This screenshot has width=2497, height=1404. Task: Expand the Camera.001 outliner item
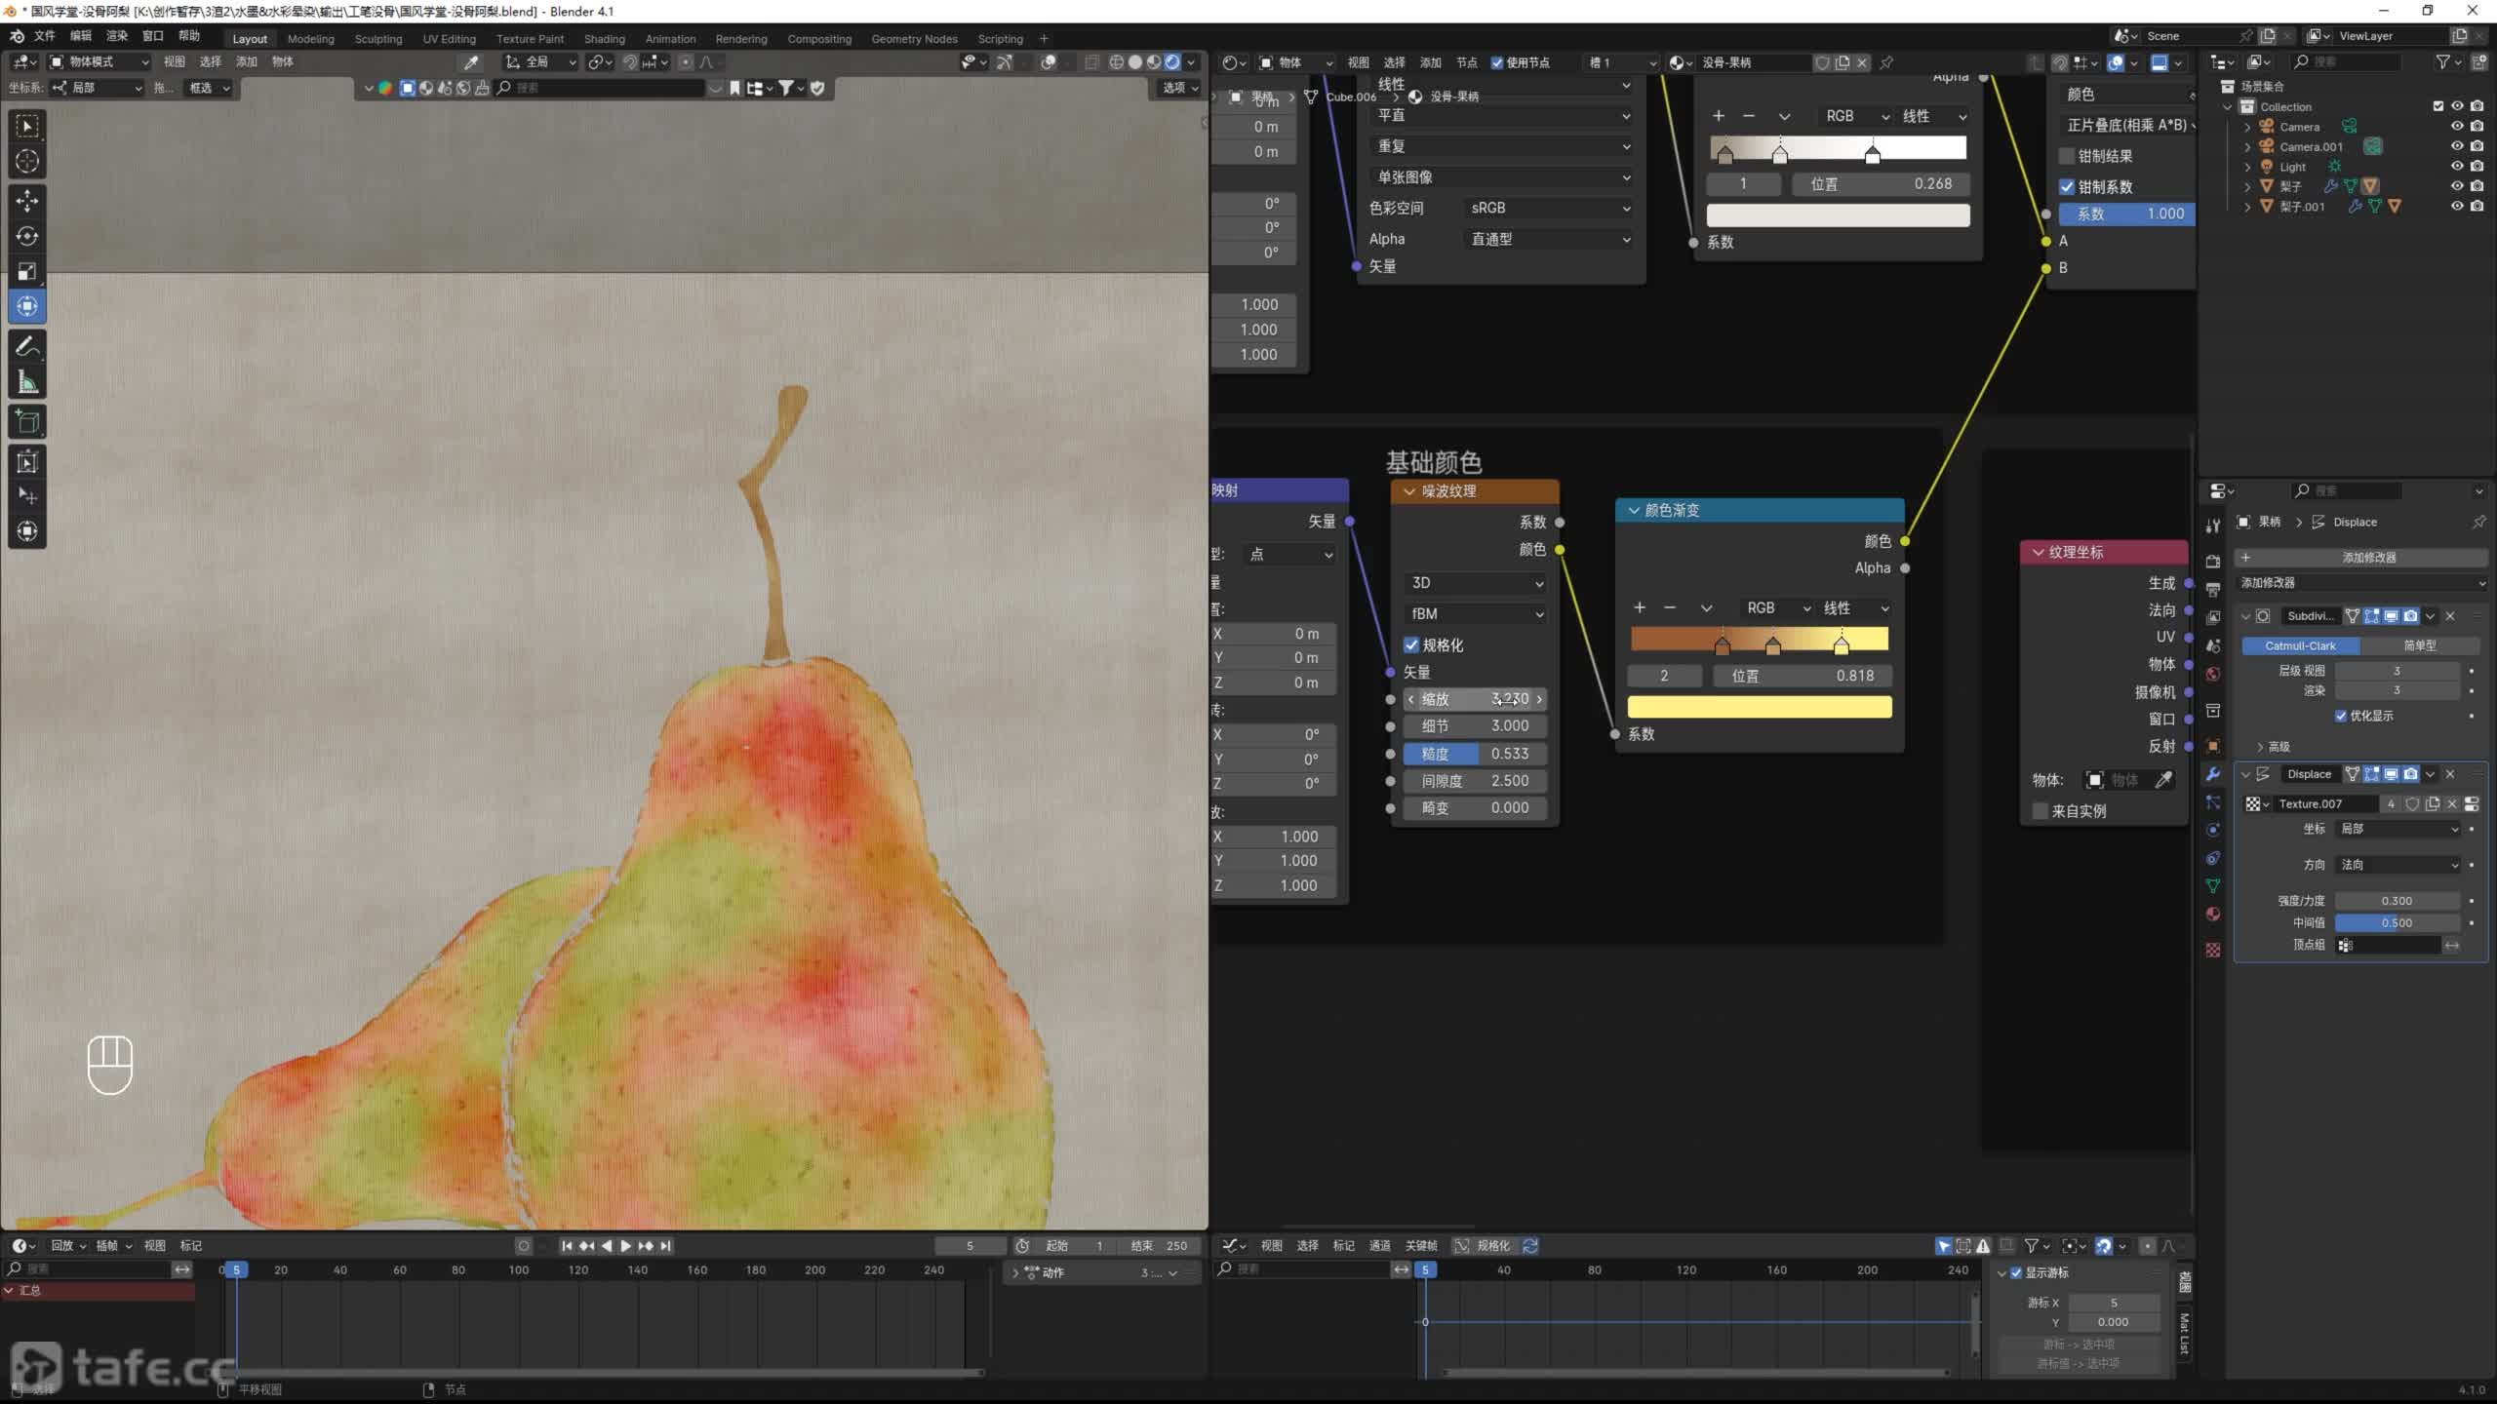point(2247,147)
